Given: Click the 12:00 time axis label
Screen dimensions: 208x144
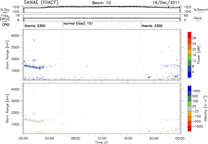Looking at the screenshot, I should (102, 139).
